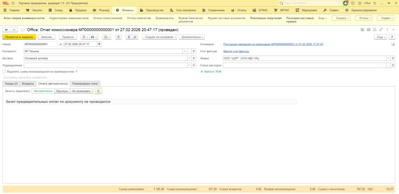Screen dimensions: 399x194
Task: Open the Создать на основании dropdown
Action: click(x=160, y=37)
